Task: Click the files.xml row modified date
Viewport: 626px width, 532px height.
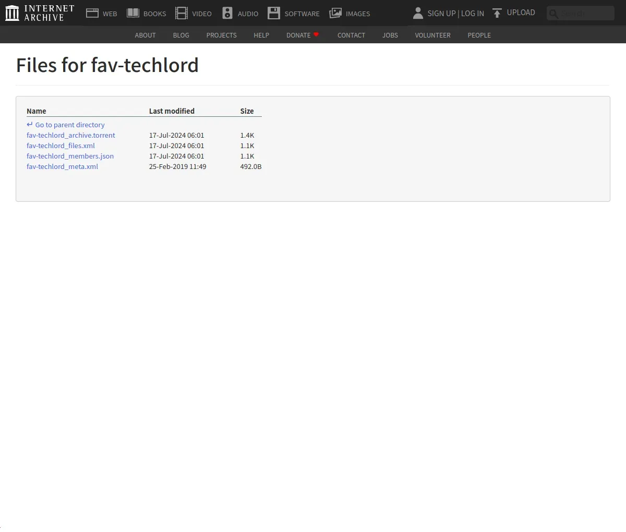Action: coord(177,146)
